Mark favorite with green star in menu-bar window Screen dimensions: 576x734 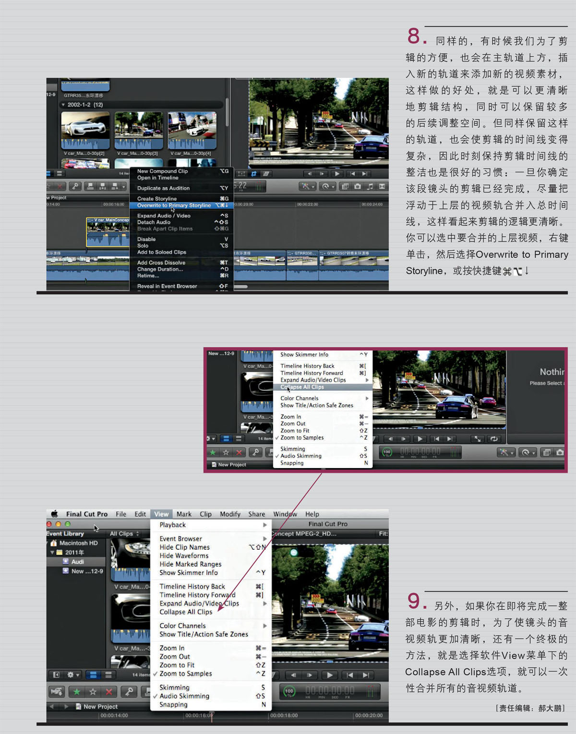[x=77, y=691]
